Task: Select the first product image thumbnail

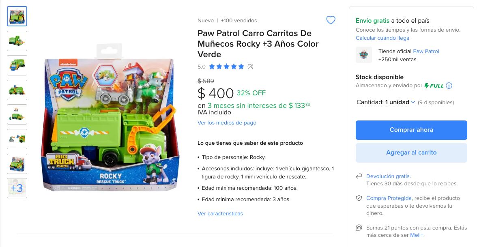Action: click(17, 16)
